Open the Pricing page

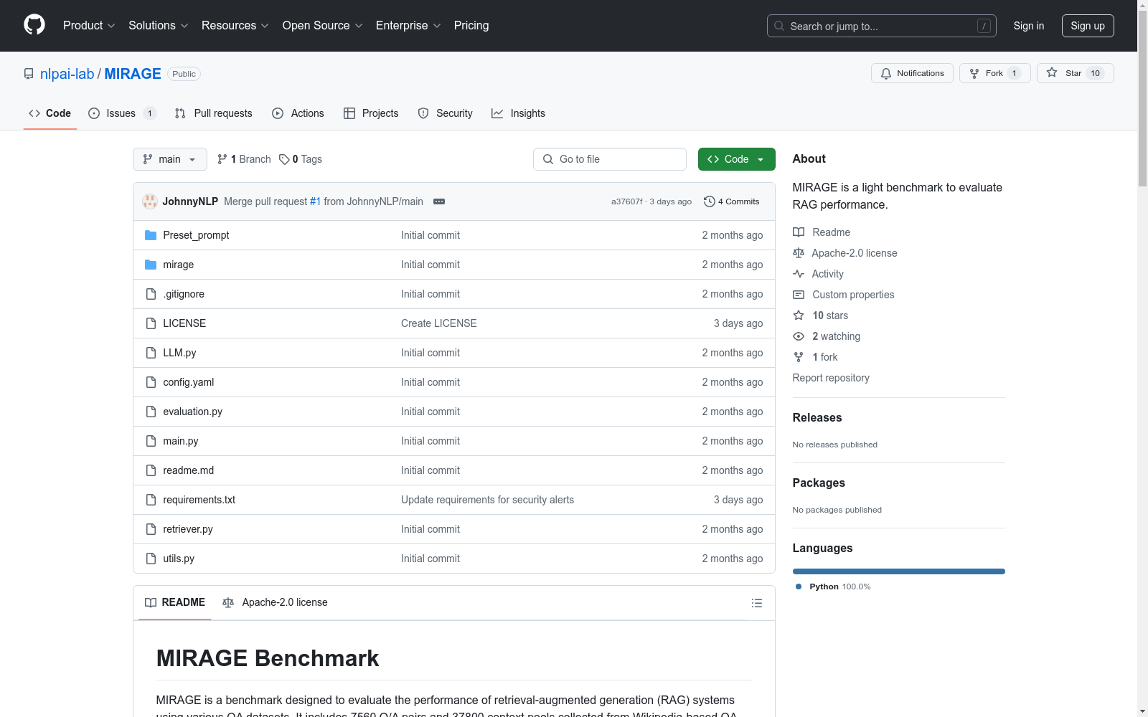point(471,26)
